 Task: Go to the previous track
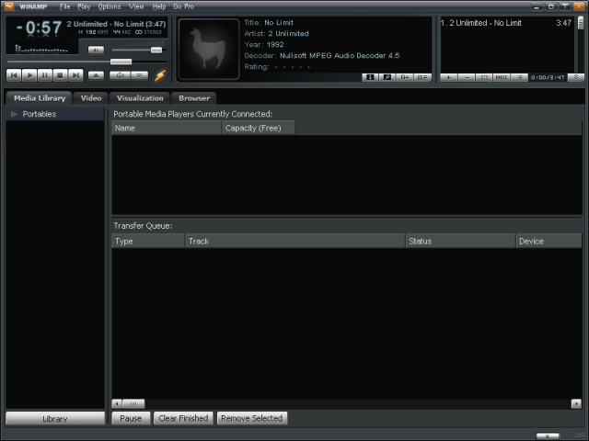tap(14, 75)
